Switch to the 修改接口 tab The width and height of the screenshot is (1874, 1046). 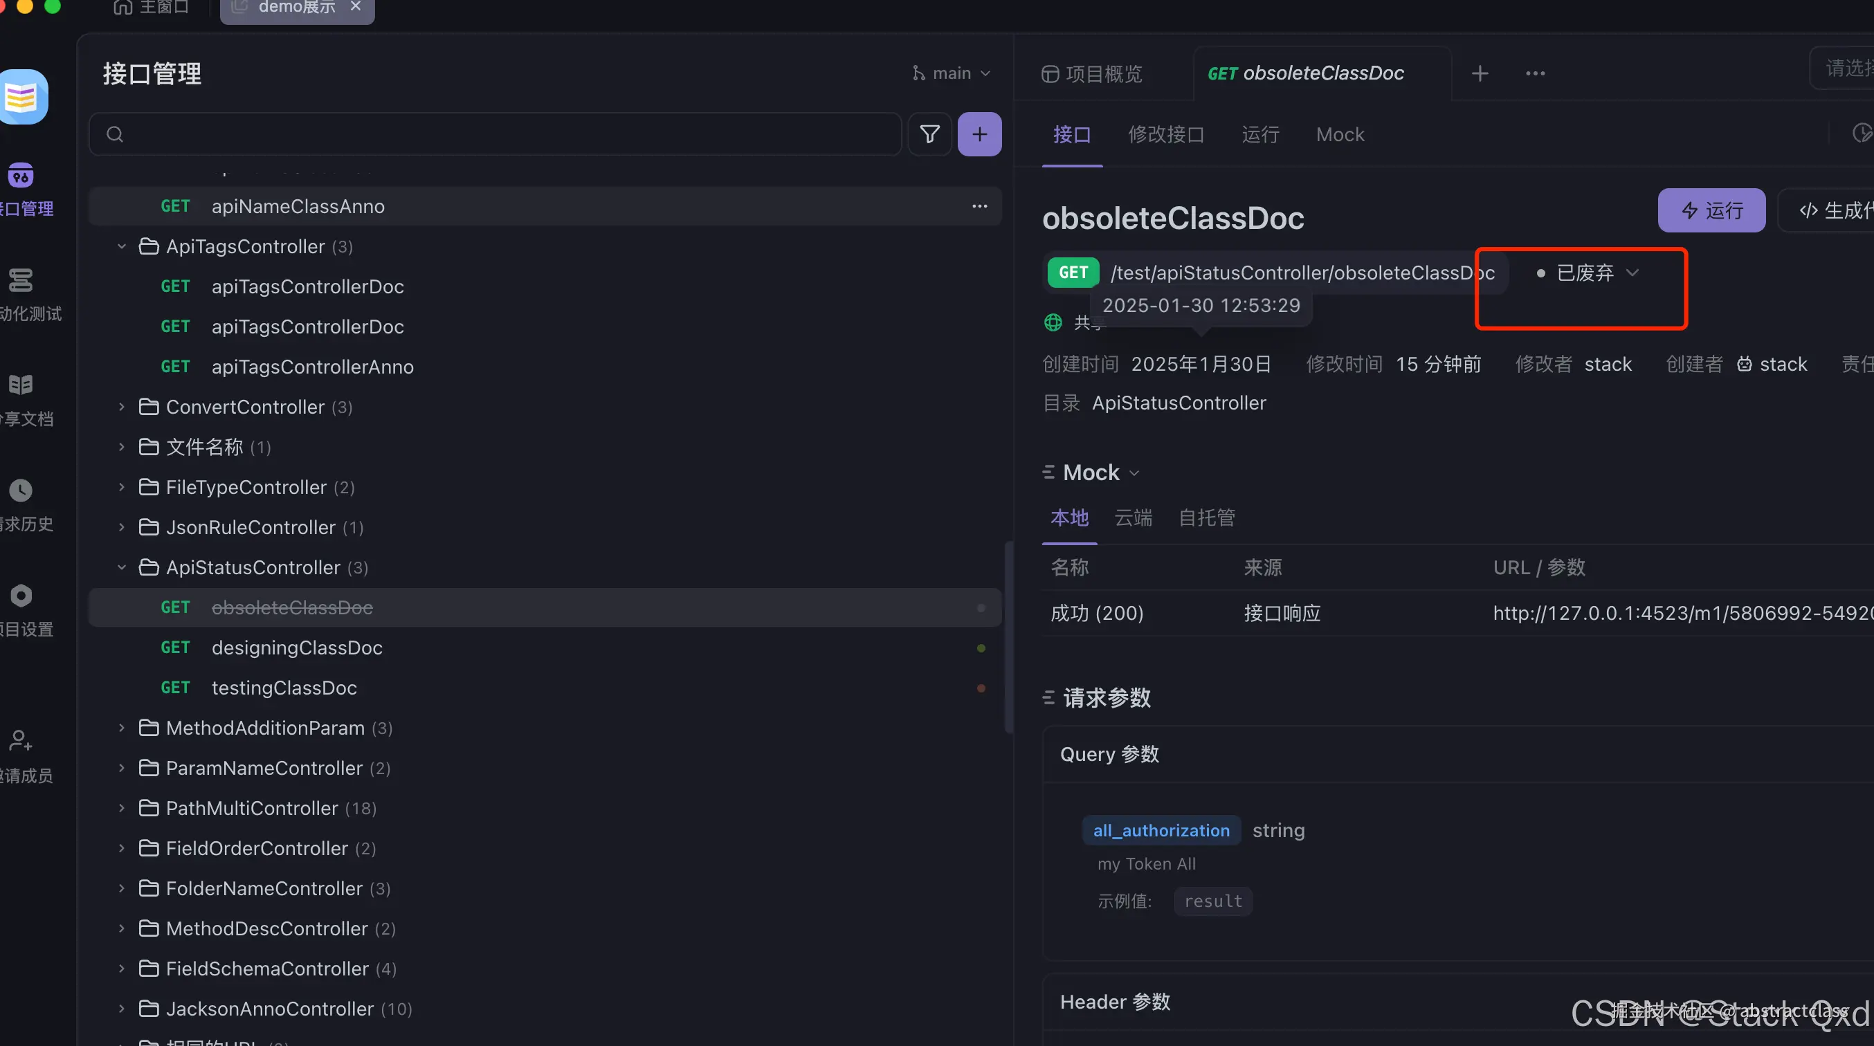click(x=1166, y=135)
